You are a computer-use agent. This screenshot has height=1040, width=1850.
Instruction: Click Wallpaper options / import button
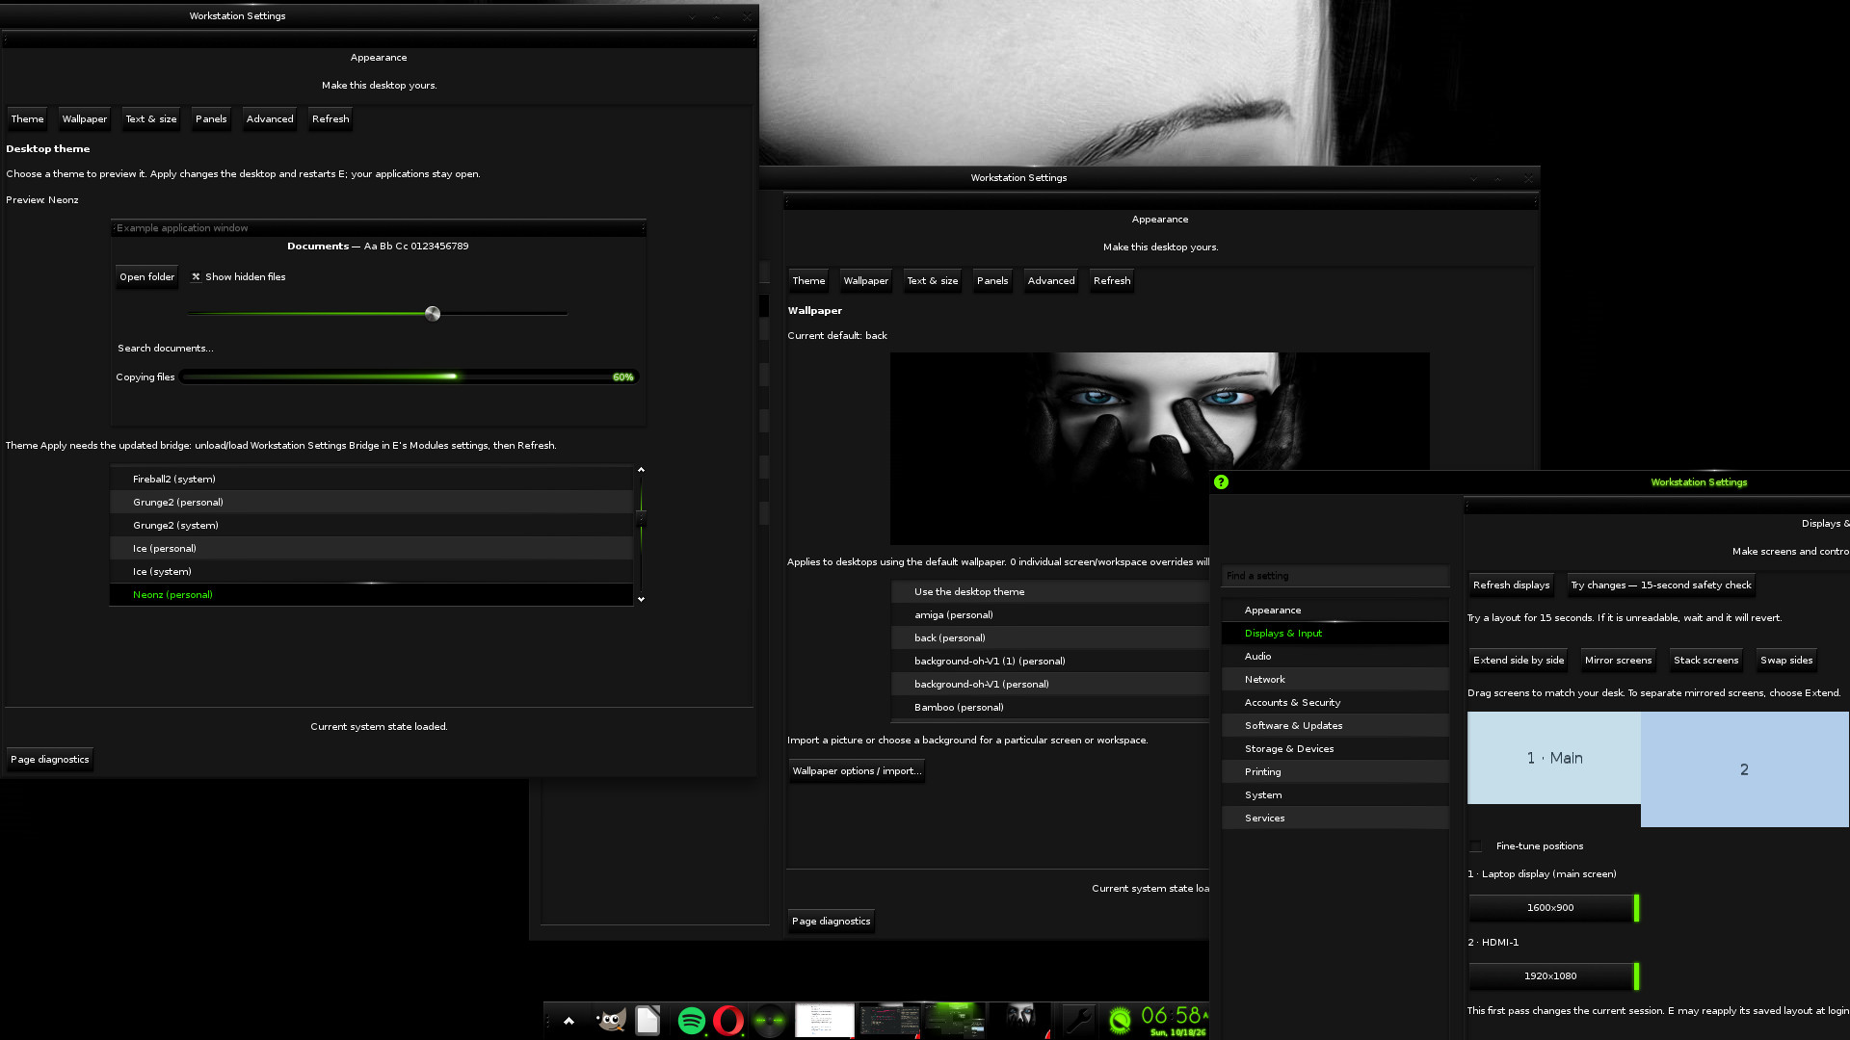tap(857, 771)
